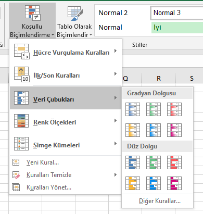203x214 pixels.
Task: Open Tablo Olarak Biçimlendir dropdown
Action: click(x=74, y=21)
